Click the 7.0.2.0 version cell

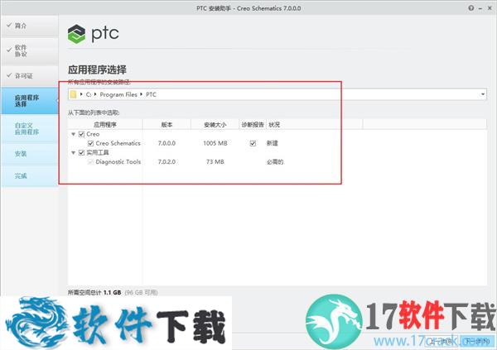166,162
